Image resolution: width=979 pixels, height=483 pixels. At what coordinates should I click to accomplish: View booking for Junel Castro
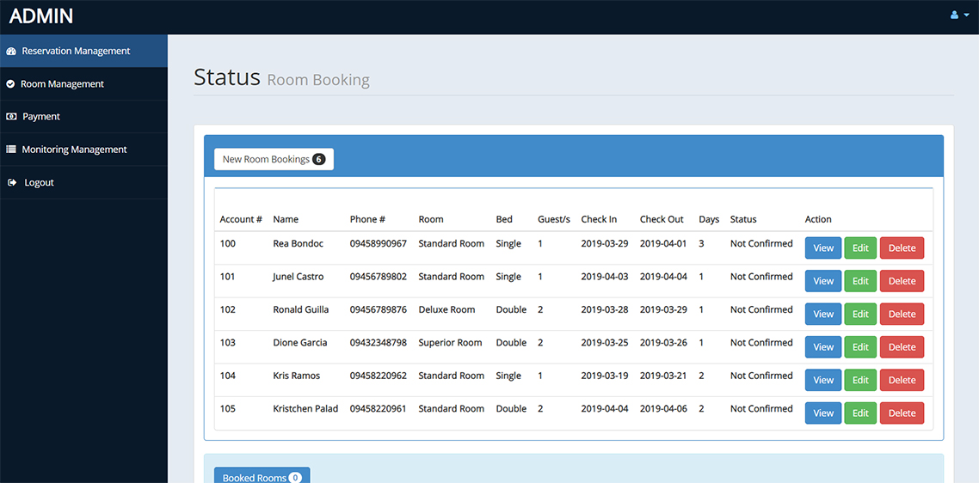823,281
